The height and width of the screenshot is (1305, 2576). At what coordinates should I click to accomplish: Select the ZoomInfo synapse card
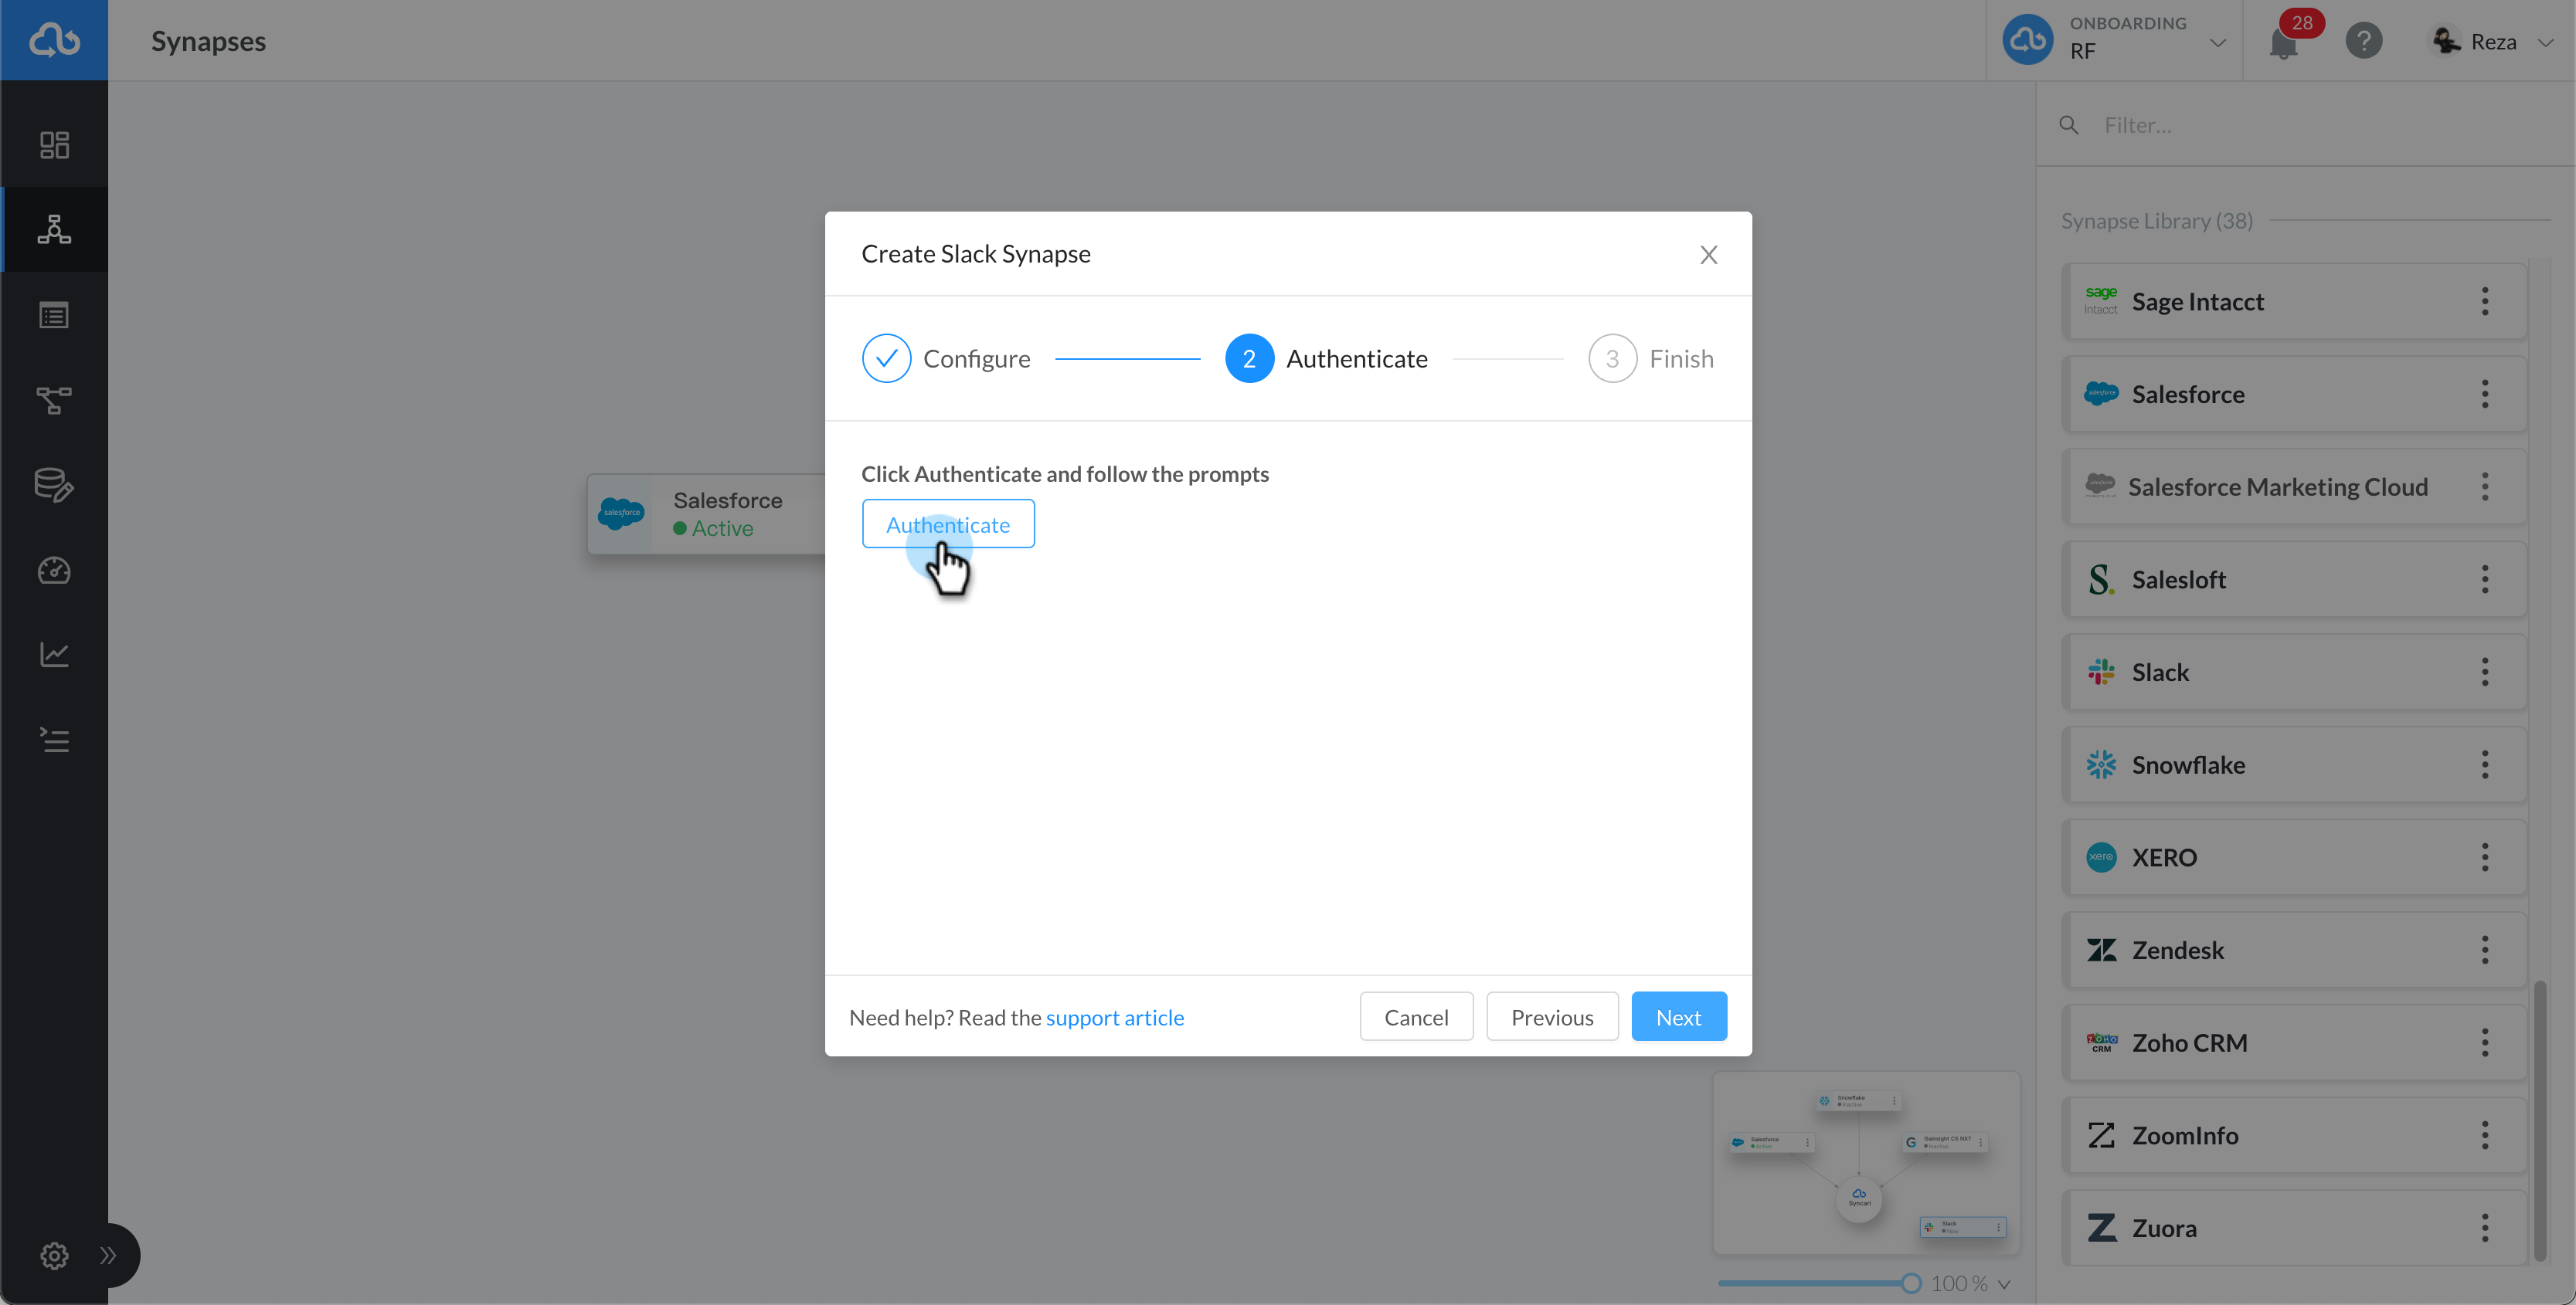click(2294, 1135)
